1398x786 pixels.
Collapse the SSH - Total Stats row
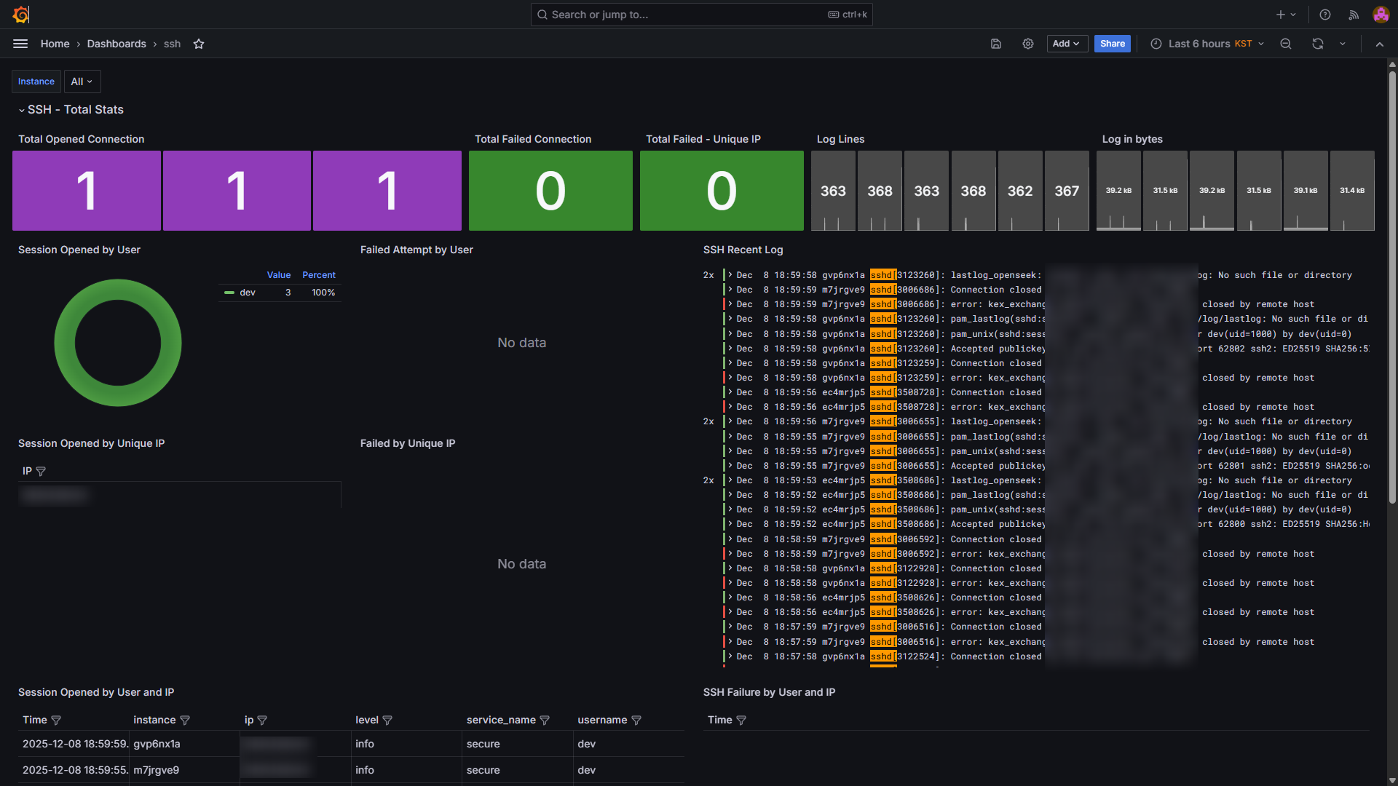pos(22,110)
